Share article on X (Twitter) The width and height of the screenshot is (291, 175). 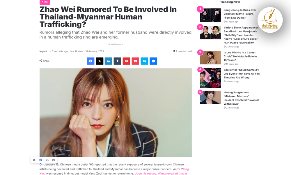[x=100, y=61]
